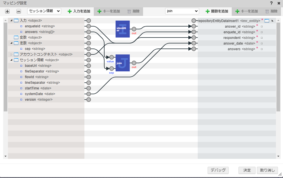283x178 pixels.
Task: Open the join function dropdown
Action: click(182, 11)
